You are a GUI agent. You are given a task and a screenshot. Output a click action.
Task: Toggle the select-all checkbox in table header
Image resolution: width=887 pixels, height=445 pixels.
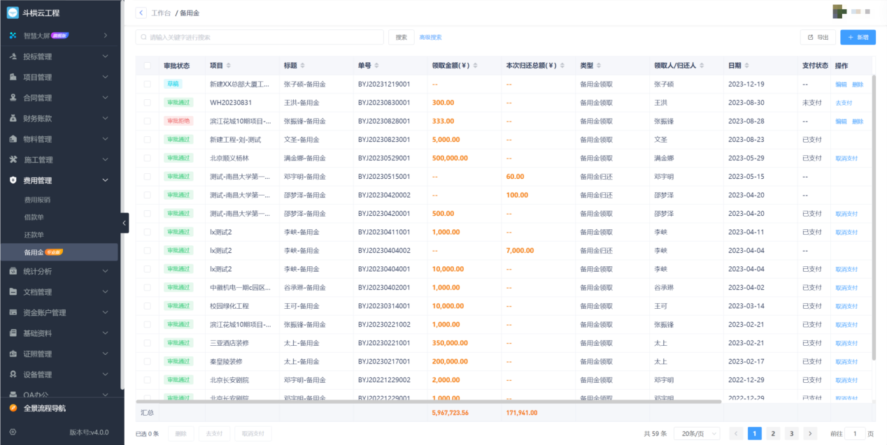147,66
